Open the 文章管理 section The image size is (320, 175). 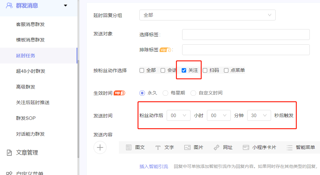(27, 153)
